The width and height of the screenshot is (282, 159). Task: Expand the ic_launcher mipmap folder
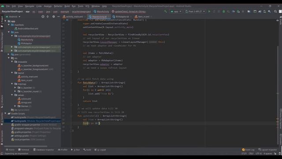pos(15,87)
